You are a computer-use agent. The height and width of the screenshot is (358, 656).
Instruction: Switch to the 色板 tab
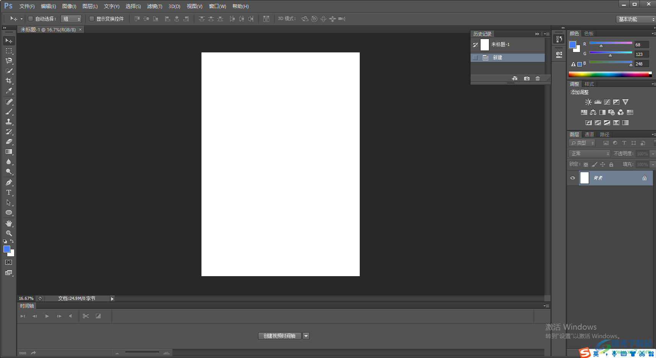(x=589, y=34)
